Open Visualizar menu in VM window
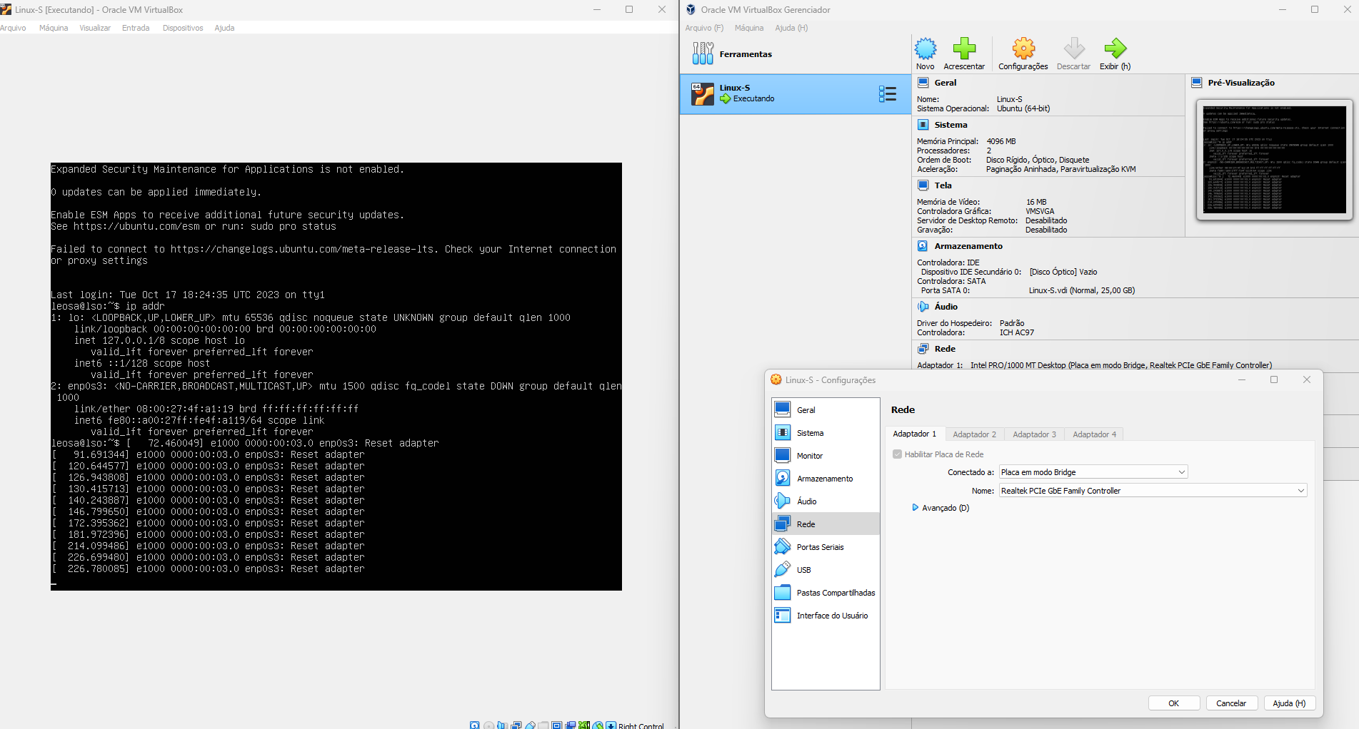 pos(95,28)
